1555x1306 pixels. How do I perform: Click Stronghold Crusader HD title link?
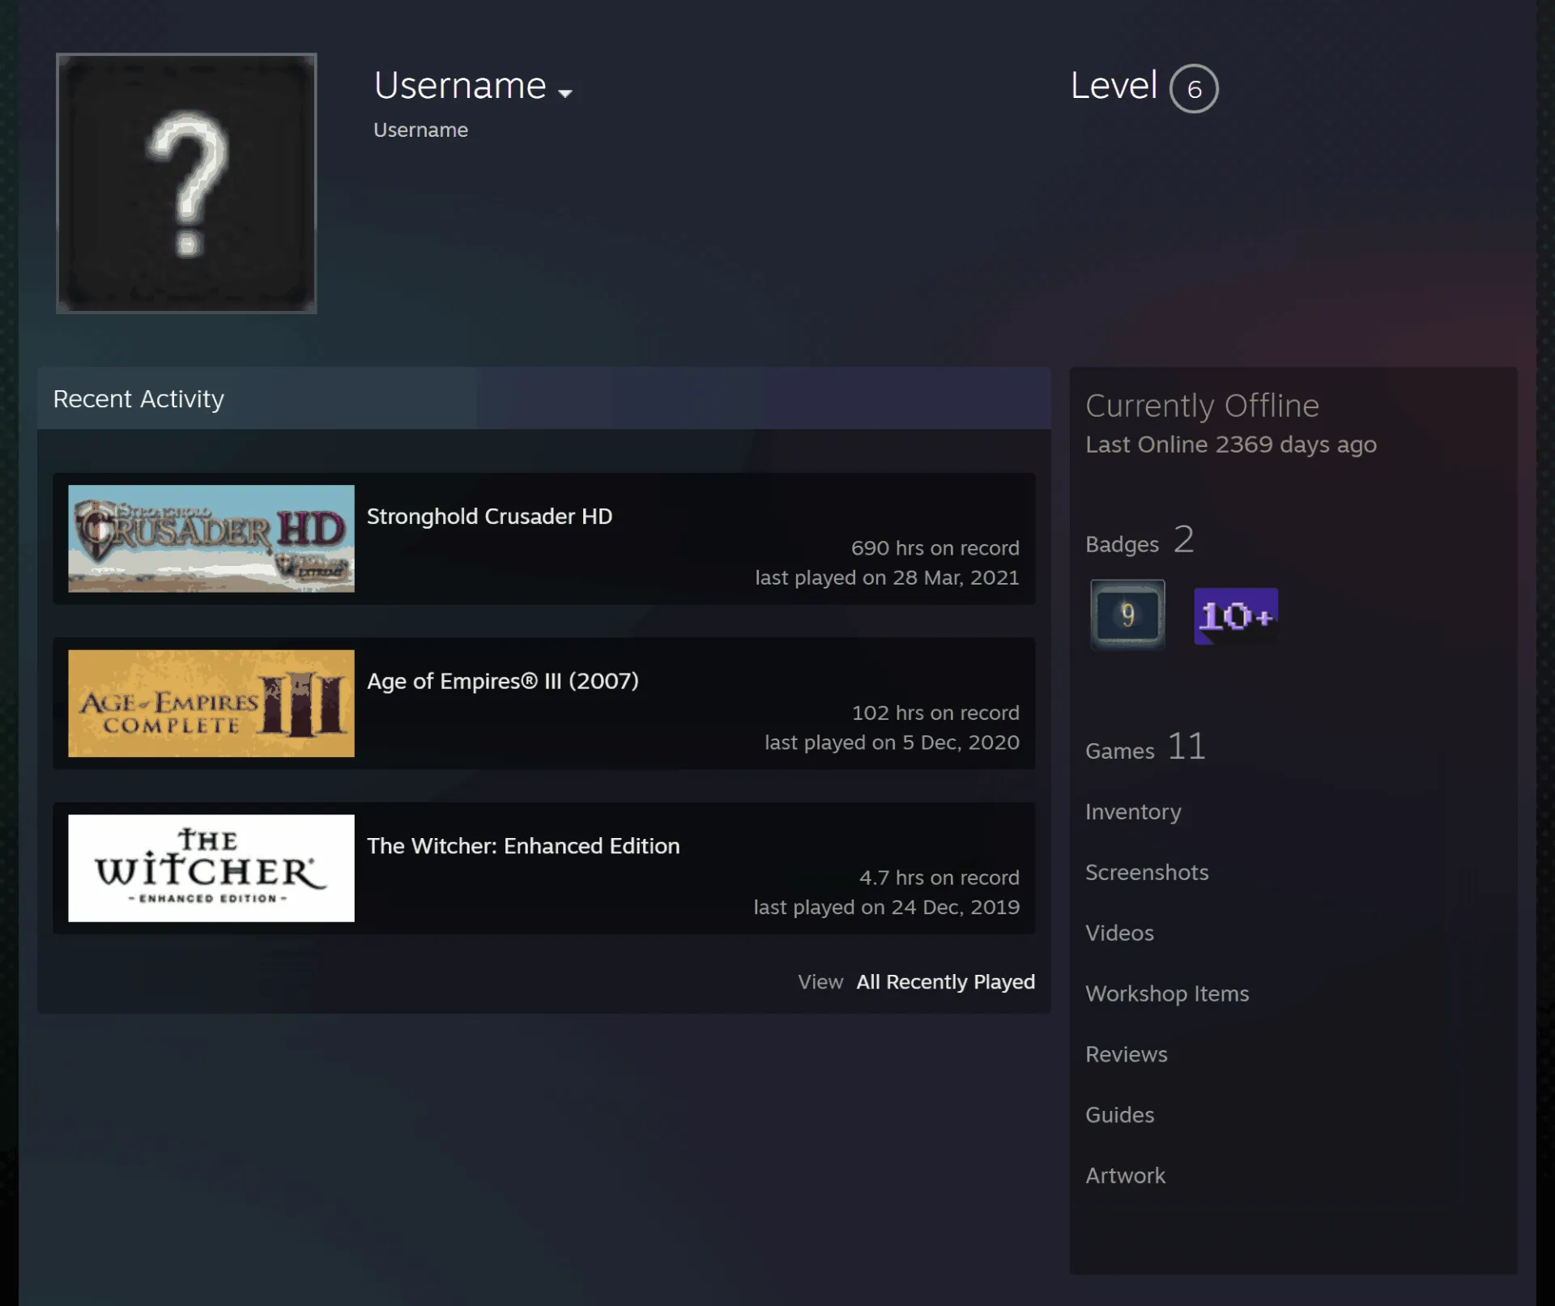(x=489, y=517)
